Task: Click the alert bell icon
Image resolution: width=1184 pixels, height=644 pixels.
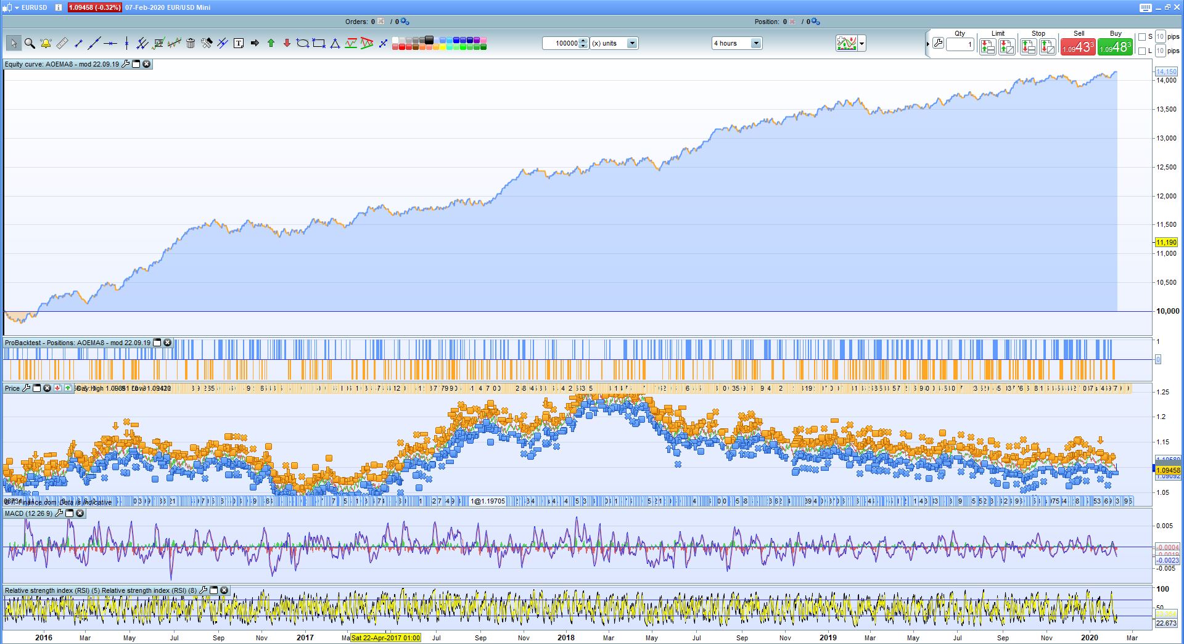Action: [x=46, y=43]
